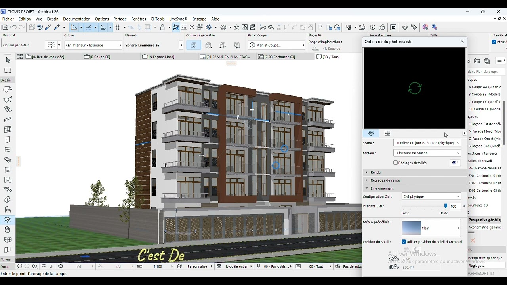Select the Lamp tool in toolbox
Image resolution: width=507 pixels, height=285 pixels.
[8, 220]
